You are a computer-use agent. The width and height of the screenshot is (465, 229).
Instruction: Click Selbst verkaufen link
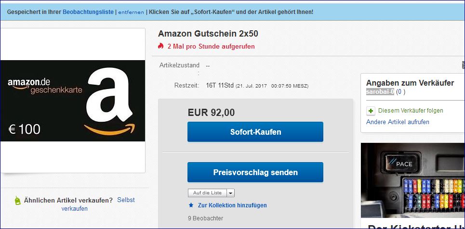click(98, 204)
